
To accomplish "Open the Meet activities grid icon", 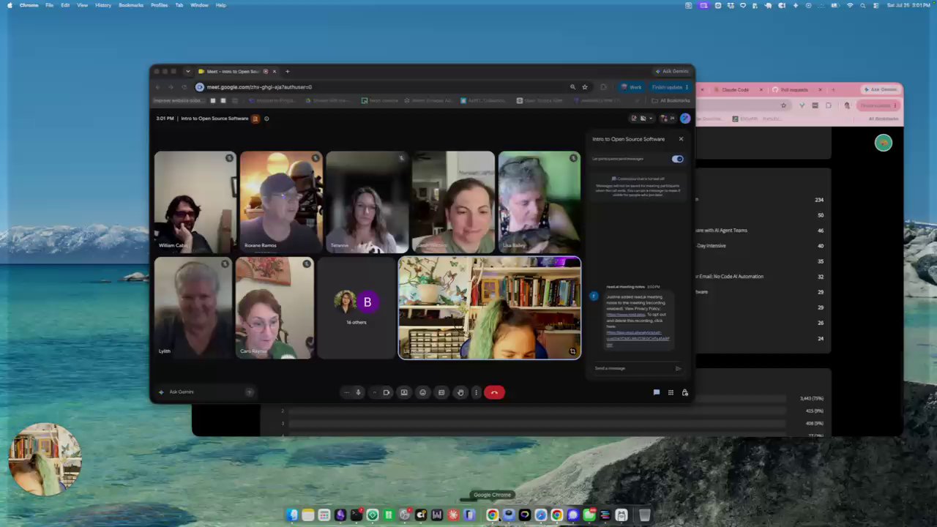I will pos(671,392).
